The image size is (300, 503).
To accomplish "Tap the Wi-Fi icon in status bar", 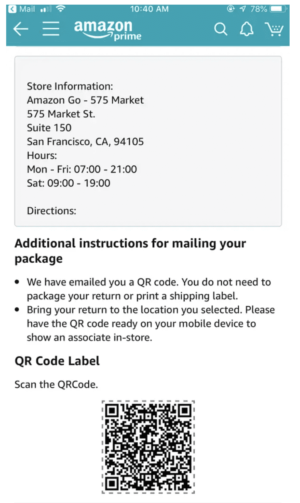I will click(61, 8).
